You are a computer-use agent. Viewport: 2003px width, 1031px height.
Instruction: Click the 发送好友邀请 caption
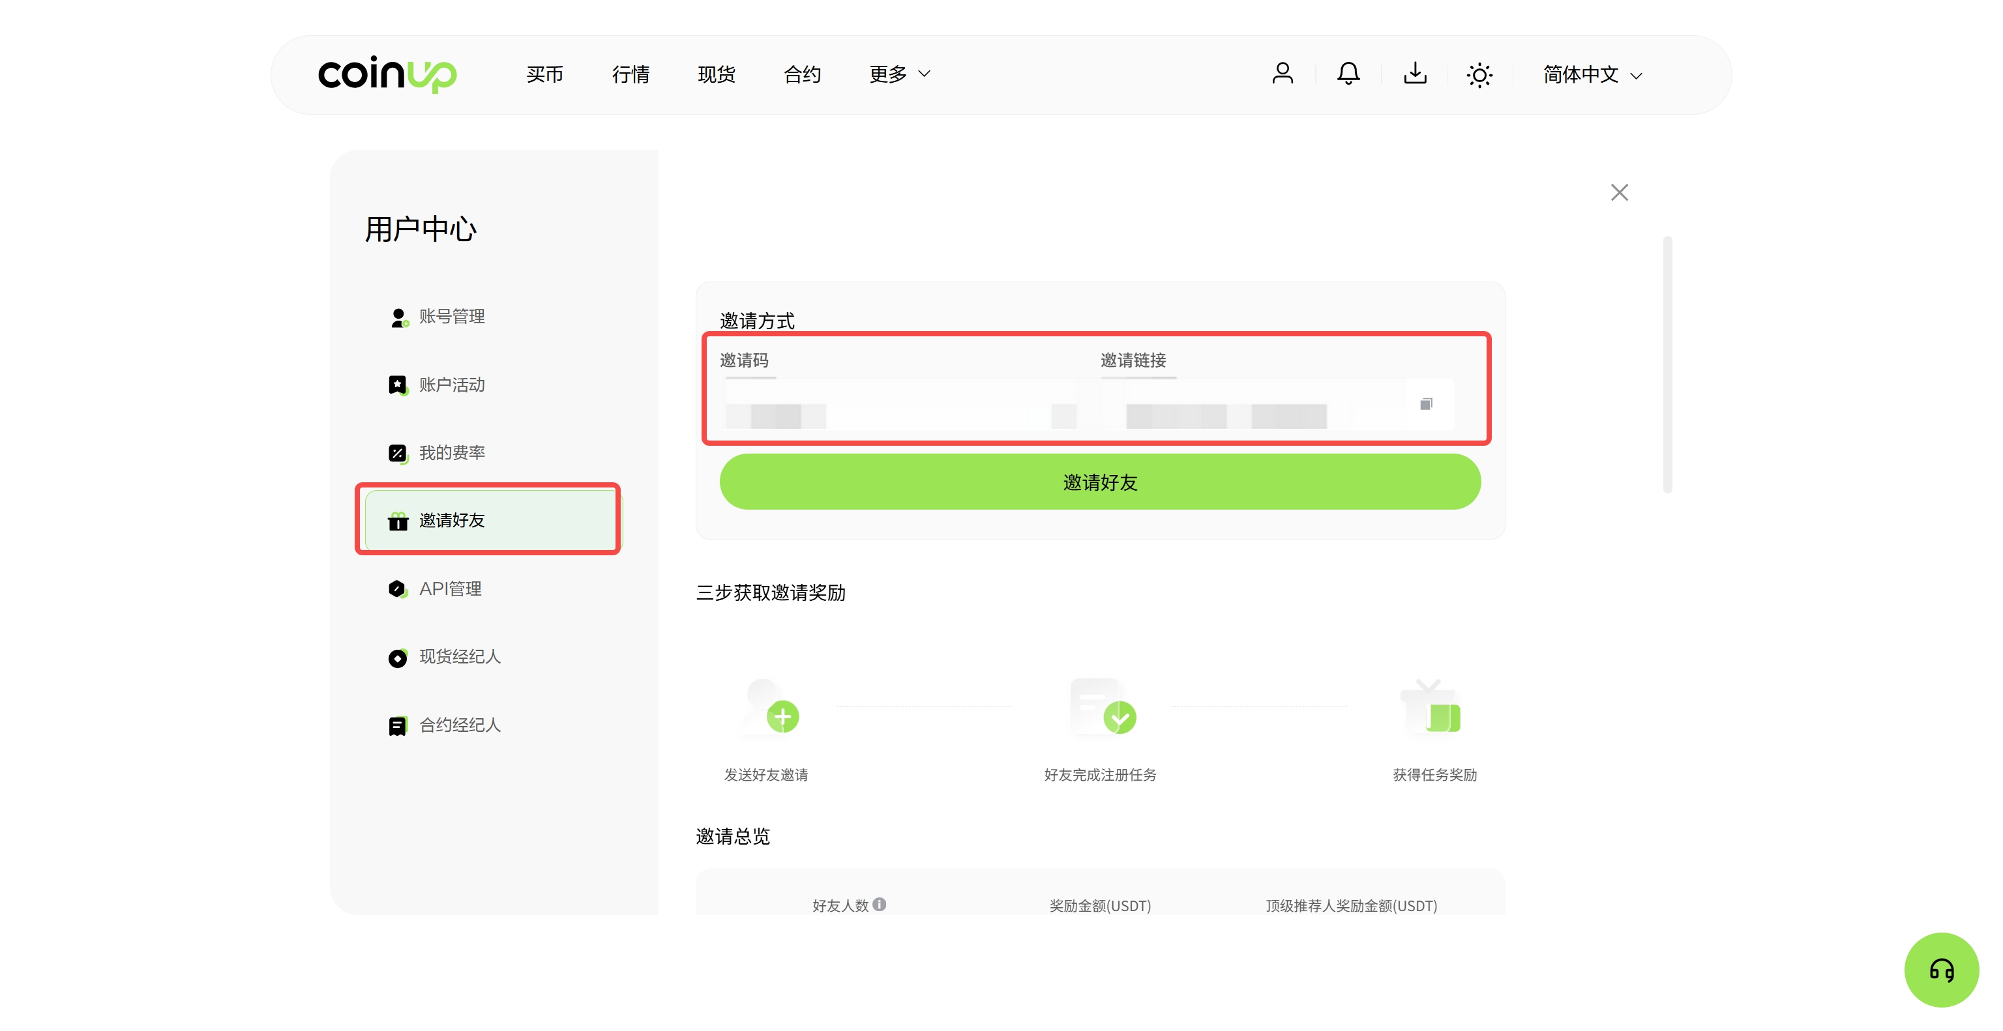click(765, 775)
